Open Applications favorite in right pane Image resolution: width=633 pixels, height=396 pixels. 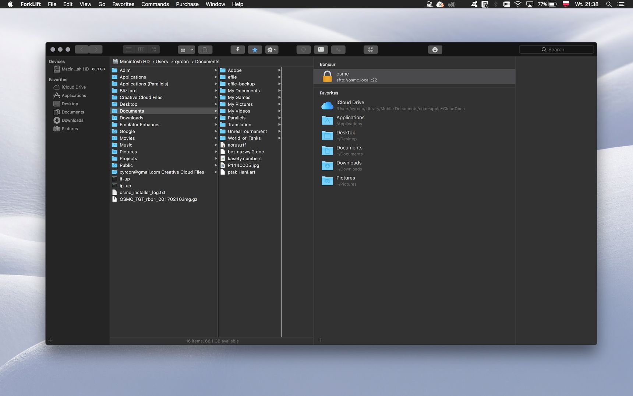[414, 120]
